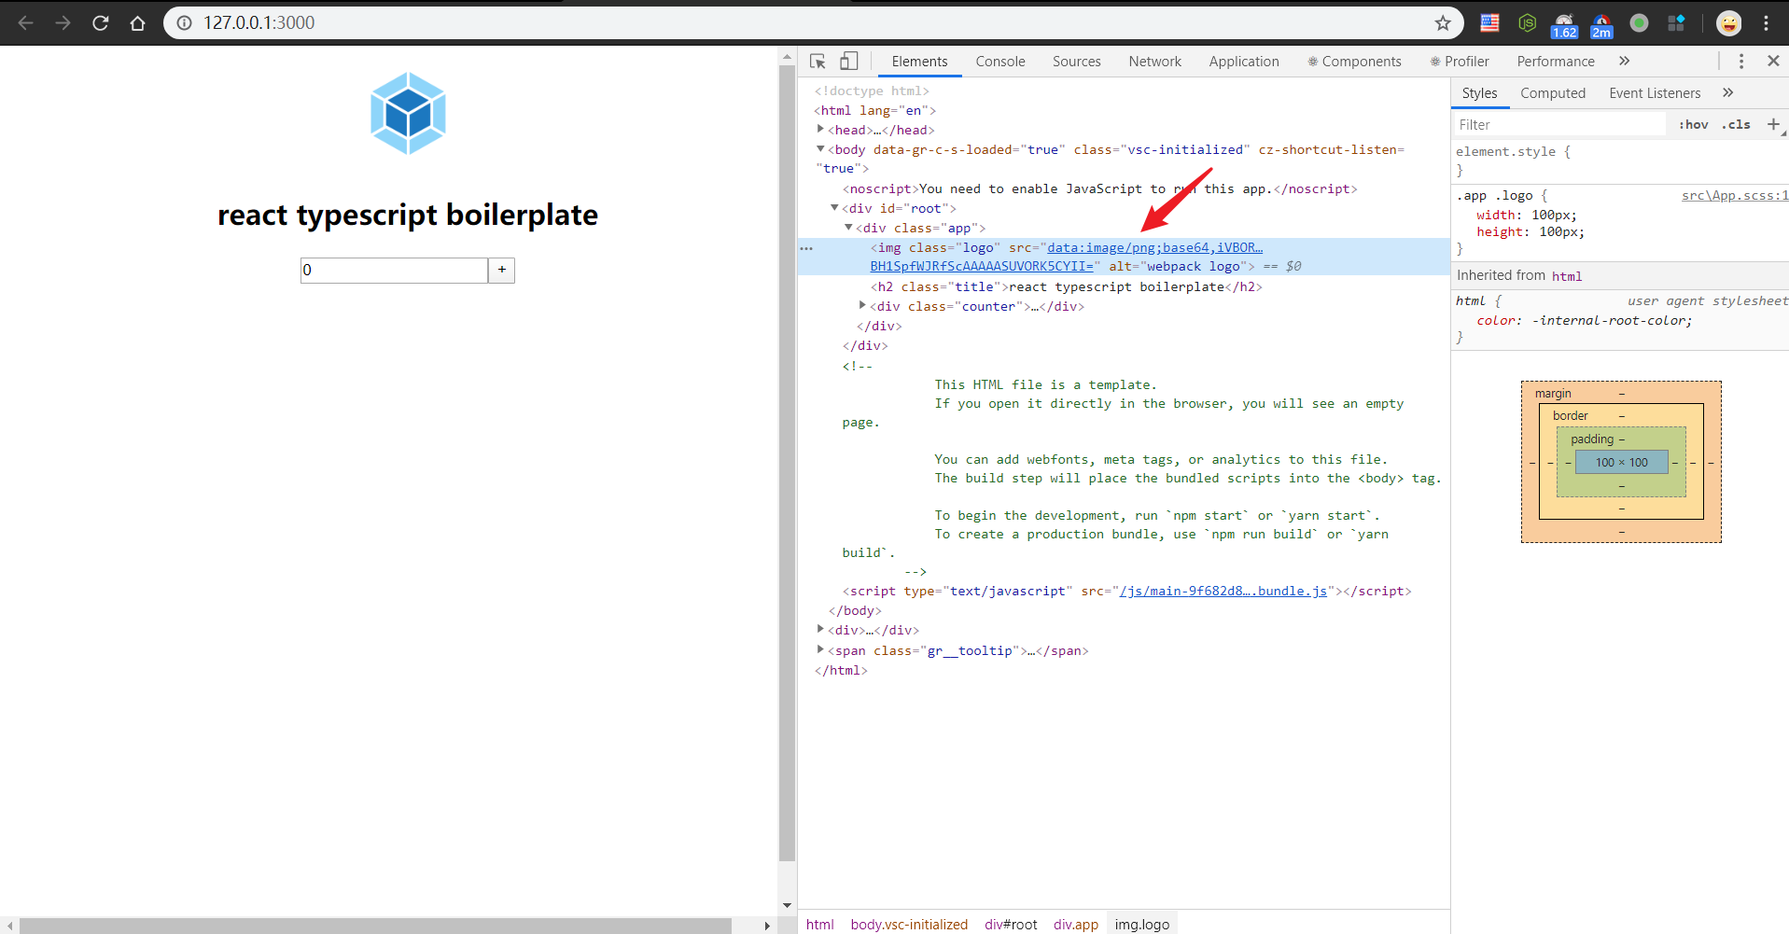Click the browser back arrow
This screenshot has width=1789, height=934.
coord(26,22)
